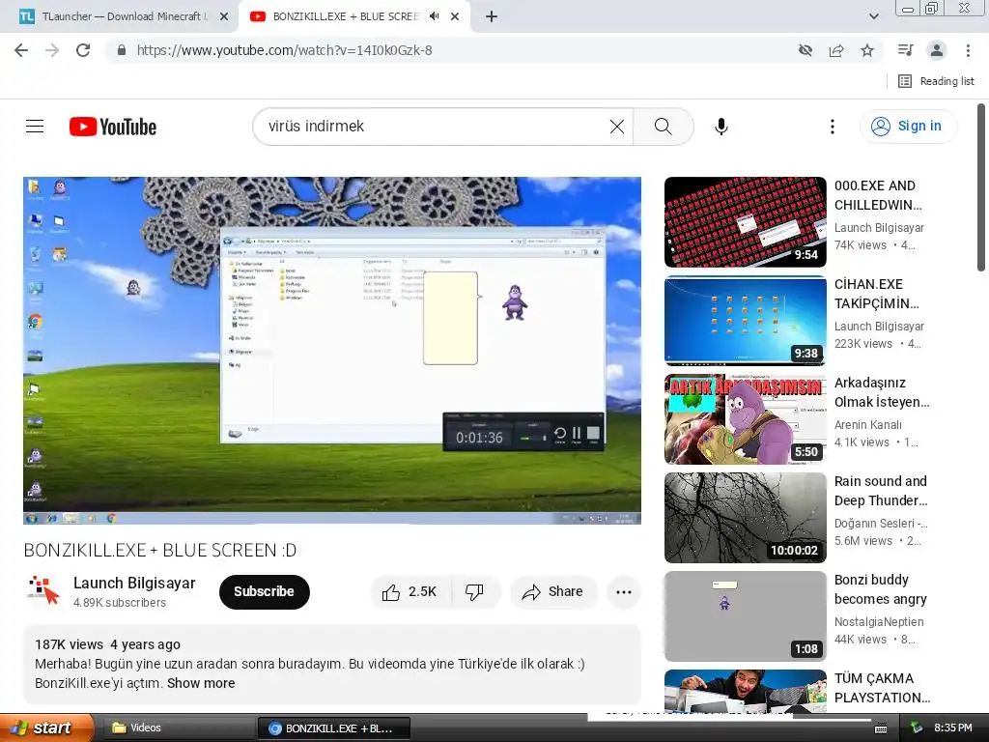Open YouTube's hamburger guide menu

[x=35, y=127]
